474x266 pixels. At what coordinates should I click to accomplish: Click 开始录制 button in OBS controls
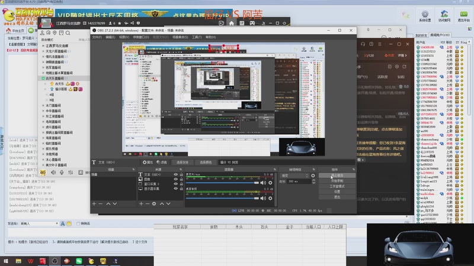pos(337,181)
